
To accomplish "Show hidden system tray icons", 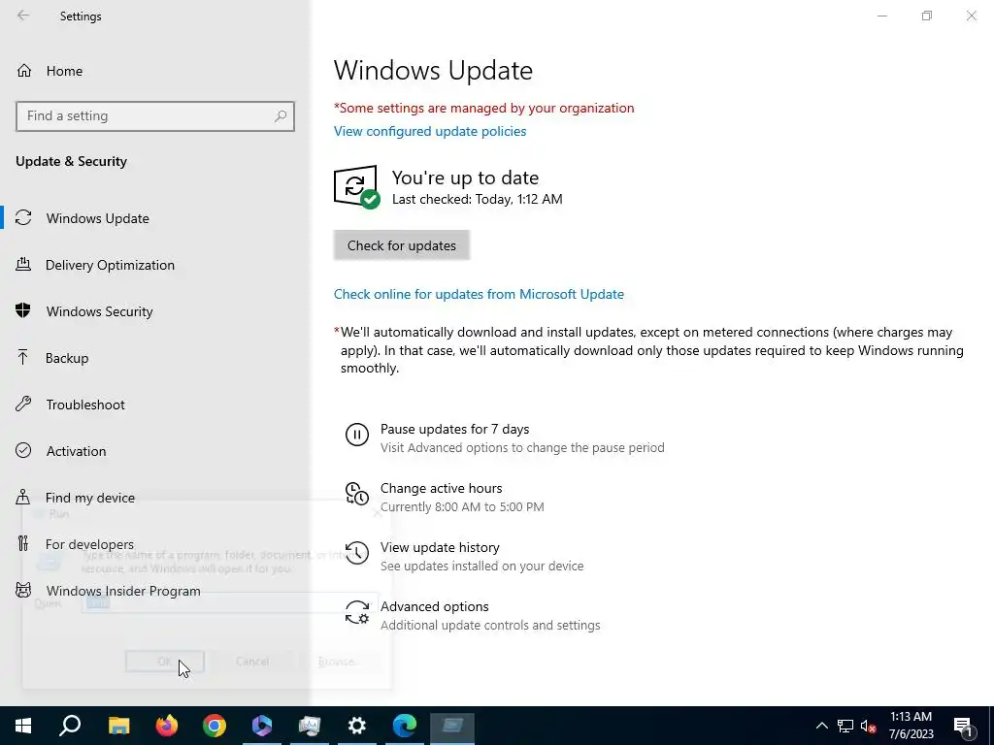I will (821, 726).
